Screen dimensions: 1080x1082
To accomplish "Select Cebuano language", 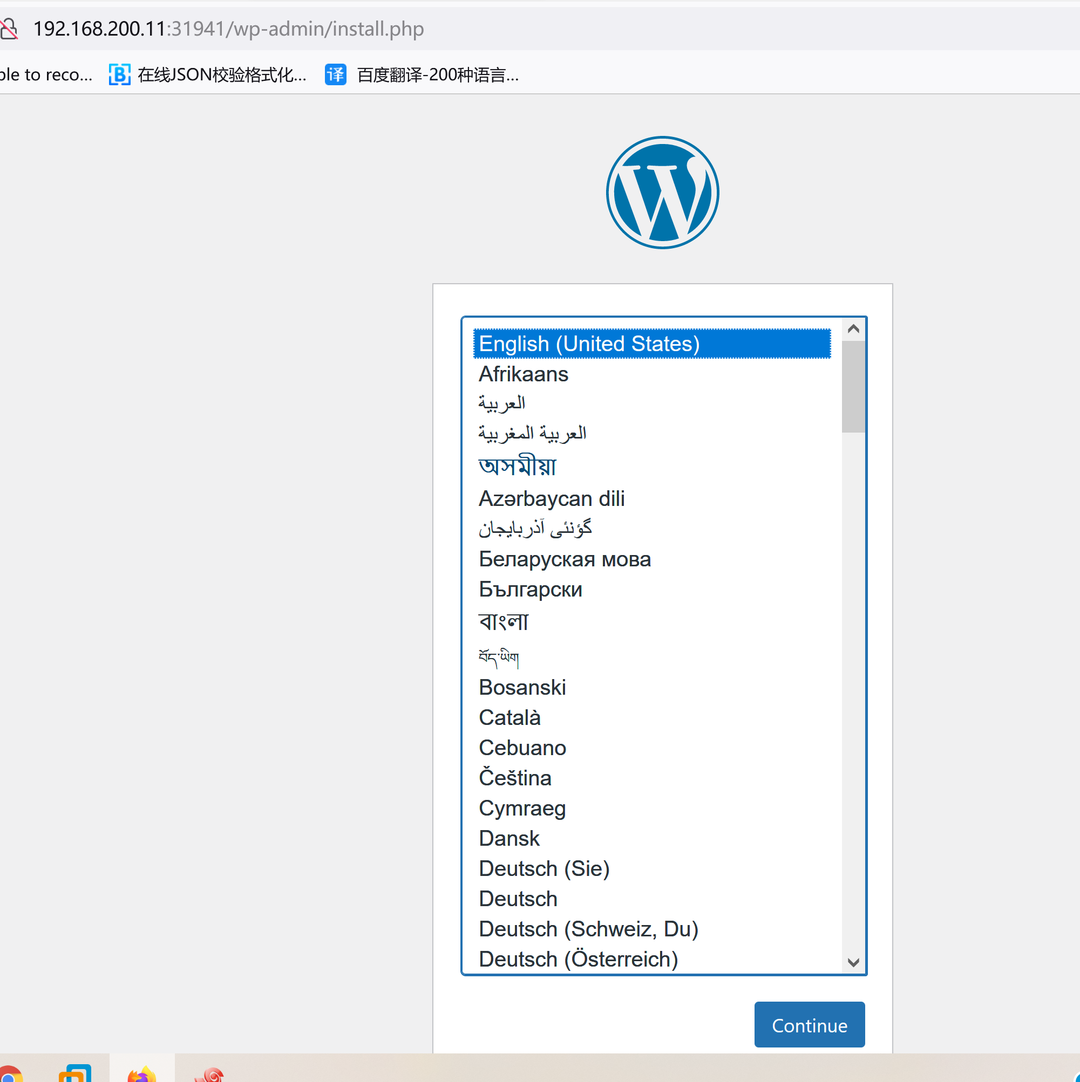I will coord(652,748).
